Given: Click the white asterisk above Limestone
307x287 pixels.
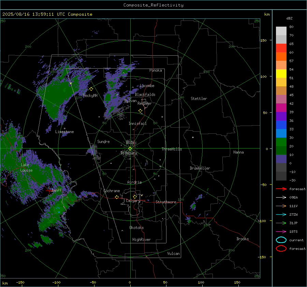Looking at the screenshot, I should click(64, 129).
